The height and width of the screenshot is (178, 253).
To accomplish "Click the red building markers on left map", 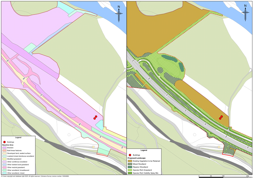I will click(x=95, y=117).
